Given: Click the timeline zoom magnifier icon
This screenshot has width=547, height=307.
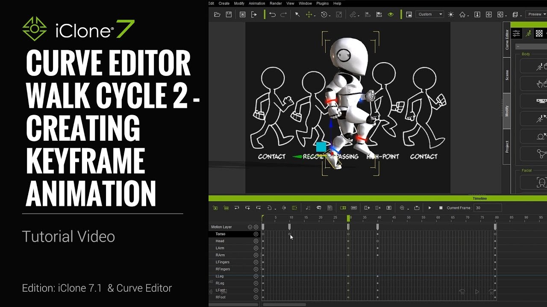Looking at the screenshot, I should (x=402, y=208).
